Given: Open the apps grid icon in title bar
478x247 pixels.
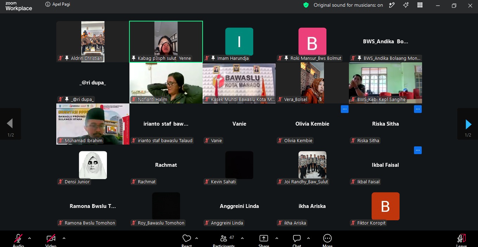Looking at the screenshot, I should pyautogui.click(x=420, y=5).
